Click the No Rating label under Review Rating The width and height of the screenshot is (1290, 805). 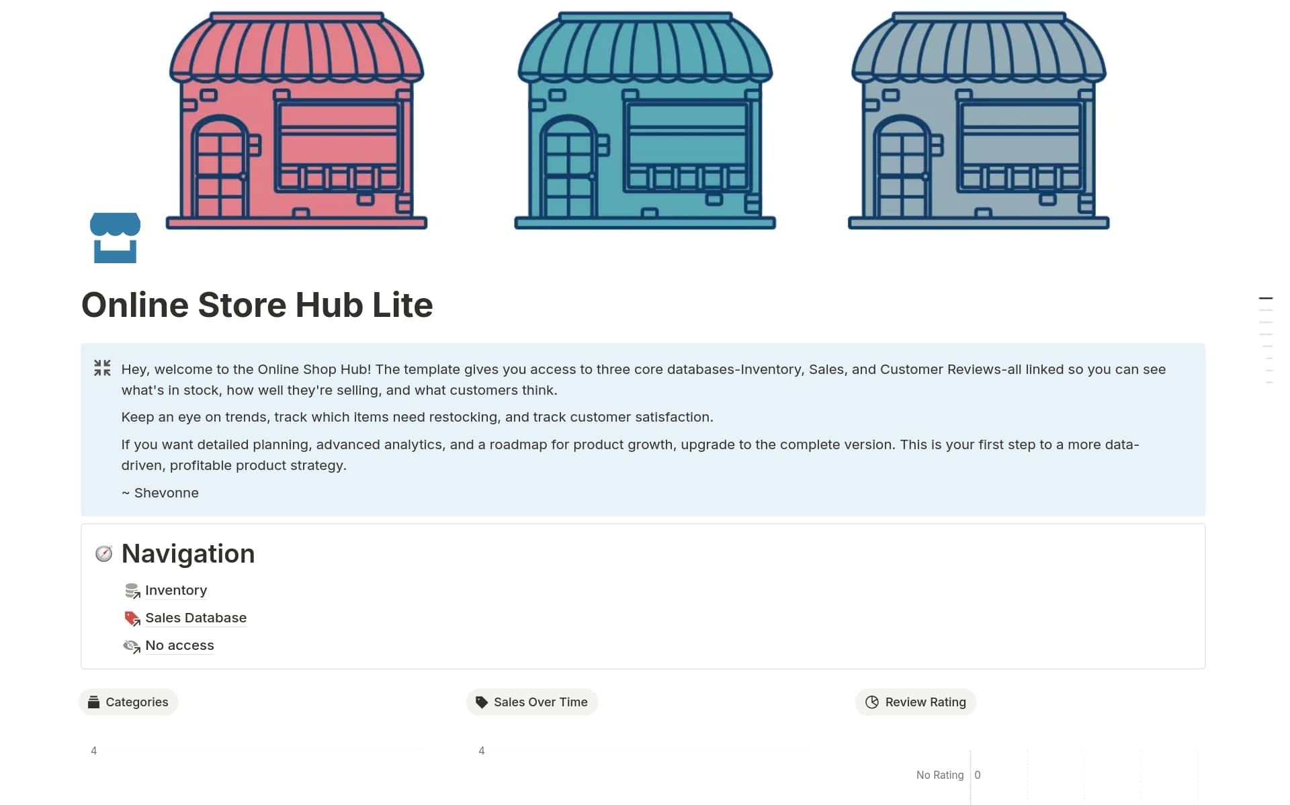939,774
